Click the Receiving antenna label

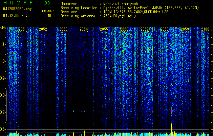[x=78, y=16]
